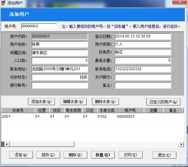Edit the 用户名称 field 张燕
This screenshot has width=188, height=167.
60,44
